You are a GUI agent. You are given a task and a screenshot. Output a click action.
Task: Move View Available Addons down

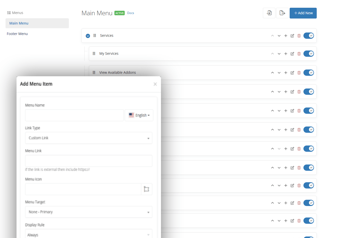pos(279,73)
